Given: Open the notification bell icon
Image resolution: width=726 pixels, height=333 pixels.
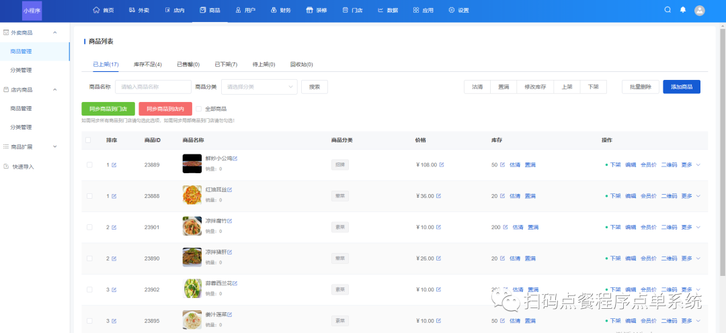Looking at the screenshot, I should (682, 9).
